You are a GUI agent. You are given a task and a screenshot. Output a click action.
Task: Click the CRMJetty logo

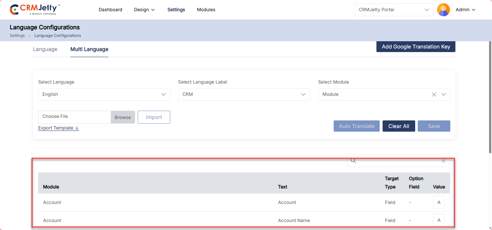[x=35, y=10]
